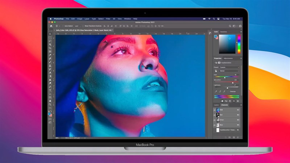Select the Zoom tool in the toolbox
The width and height of the screenshot is (290, 163).
tap(50, 104)
